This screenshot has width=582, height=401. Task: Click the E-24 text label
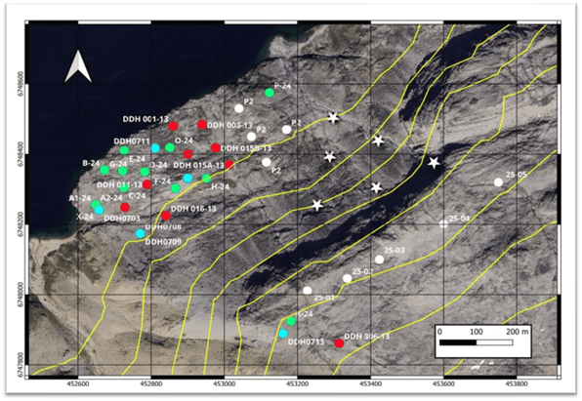[x=137, y=159]
